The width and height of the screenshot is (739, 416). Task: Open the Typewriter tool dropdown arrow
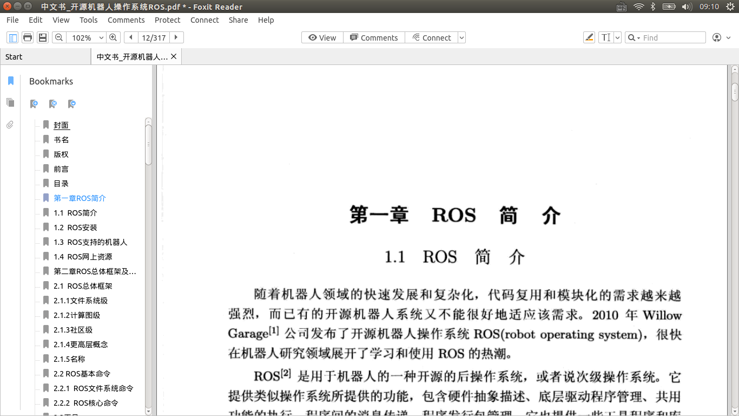click(x=617, y=37)
